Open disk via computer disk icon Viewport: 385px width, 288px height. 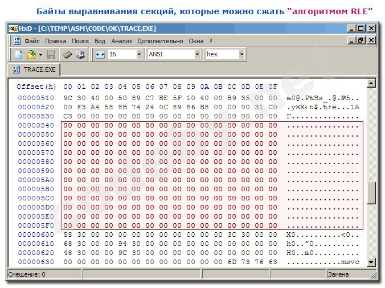(80, 55)
